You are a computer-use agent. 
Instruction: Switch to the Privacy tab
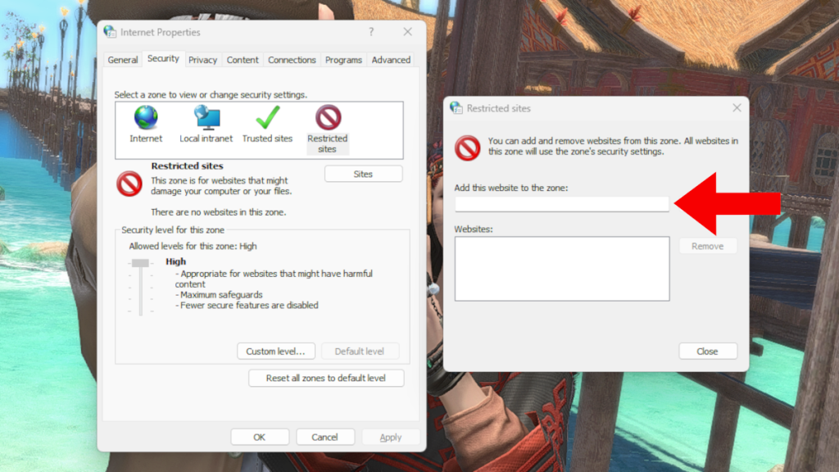(x=203, y=59)
